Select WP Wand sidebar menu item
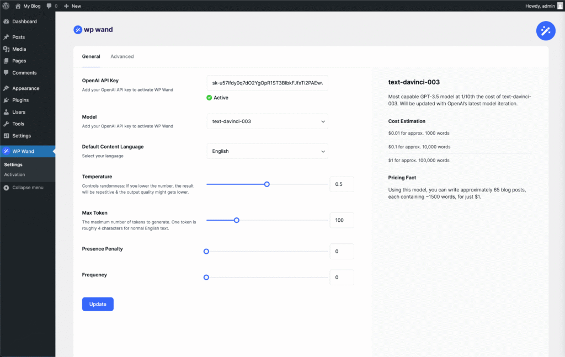Image resolution: width=565 pixels, height=357 pixels. click(x=28, y=151)
